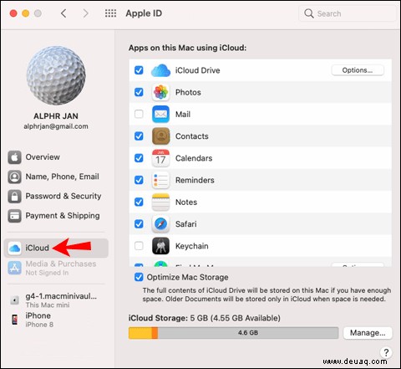Open the Name, Phone, Email label

pyautogui.click(x=63, y=177)
